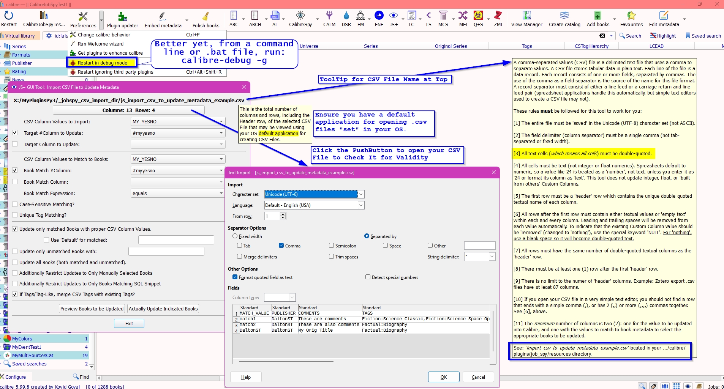This screenshot has height=389, width=724.
Task: Open Target #Column to Update dropdown
Action: tap(178, 133)
